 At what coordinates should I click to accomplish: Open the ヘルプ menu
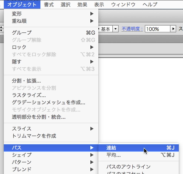[150, 5]
